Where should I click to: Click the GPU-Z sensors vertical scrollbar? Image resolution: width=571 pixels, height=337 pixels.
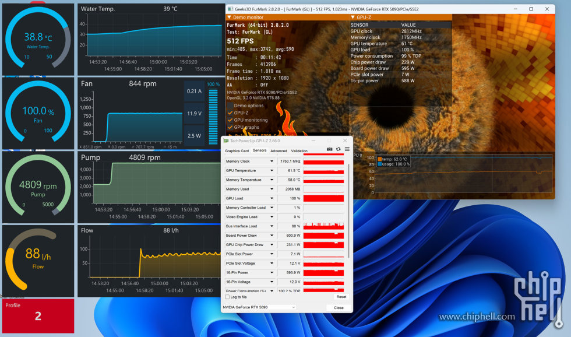pos(349,210)
